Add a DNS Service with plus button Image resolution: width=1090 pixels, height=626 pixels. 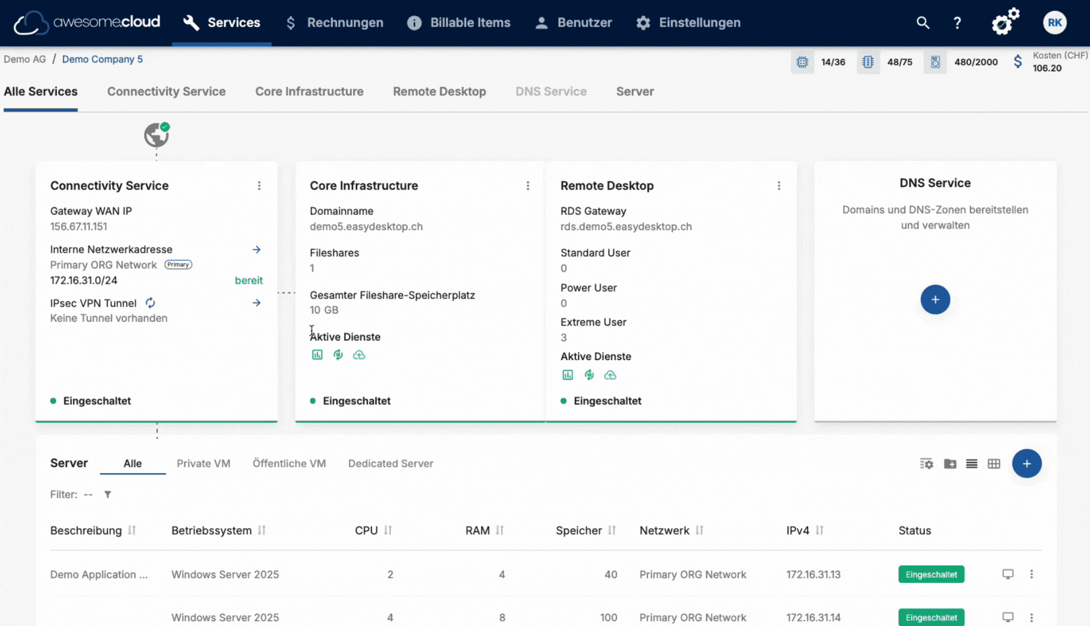point(935,299)
